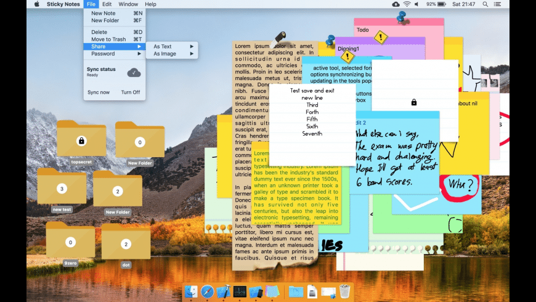Click the Sync now button
The height and width of the screenshot is (302, 536).
[x=99, y=92]
